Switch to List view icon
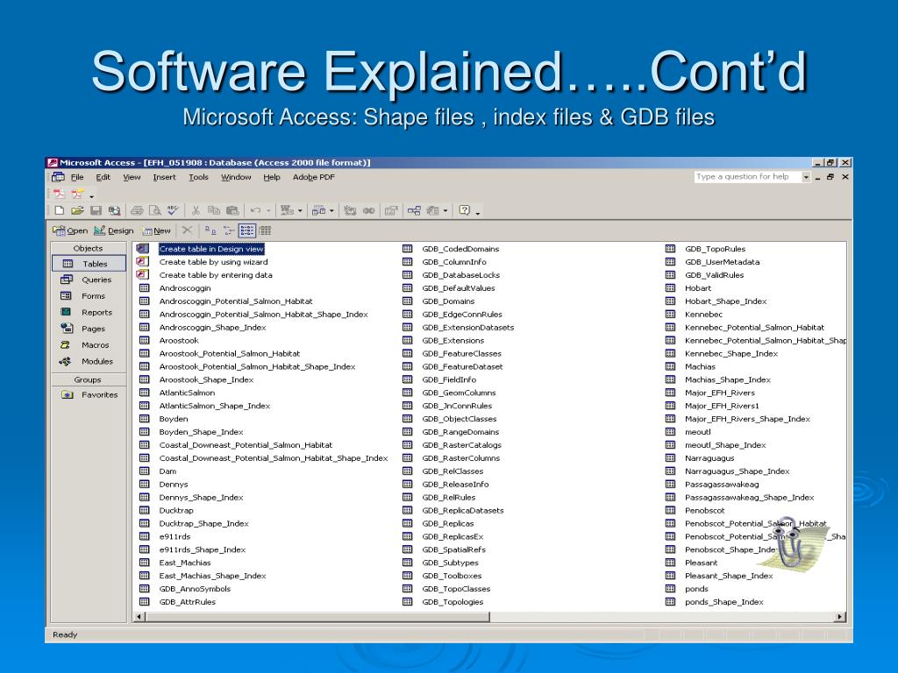 (247, 230)
